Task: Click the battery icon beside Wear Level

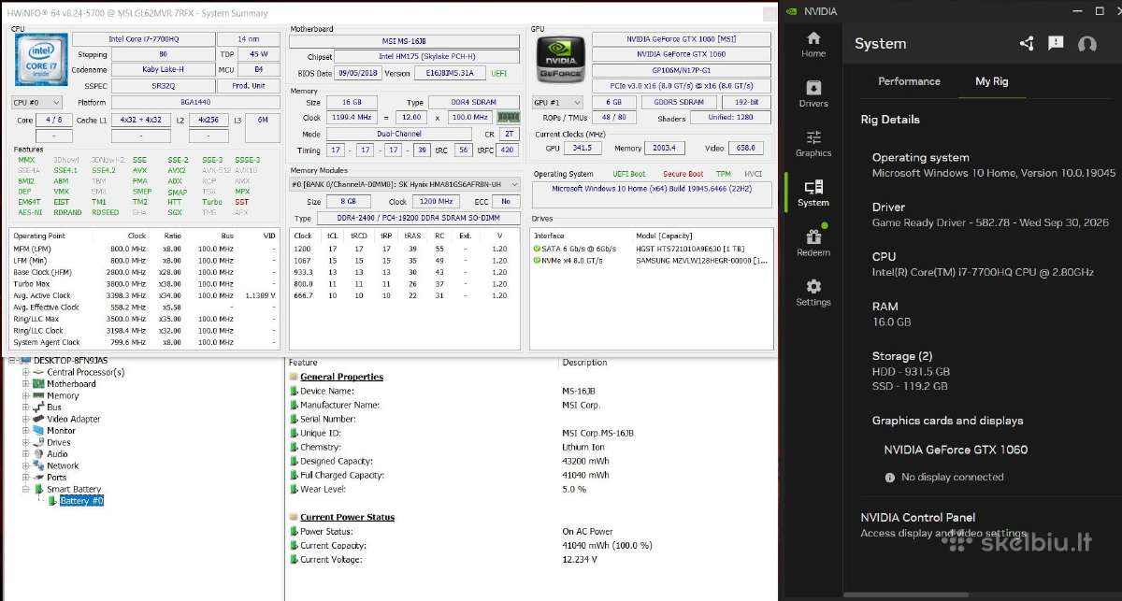Action: pyautogui.click(x=294, y=489)
